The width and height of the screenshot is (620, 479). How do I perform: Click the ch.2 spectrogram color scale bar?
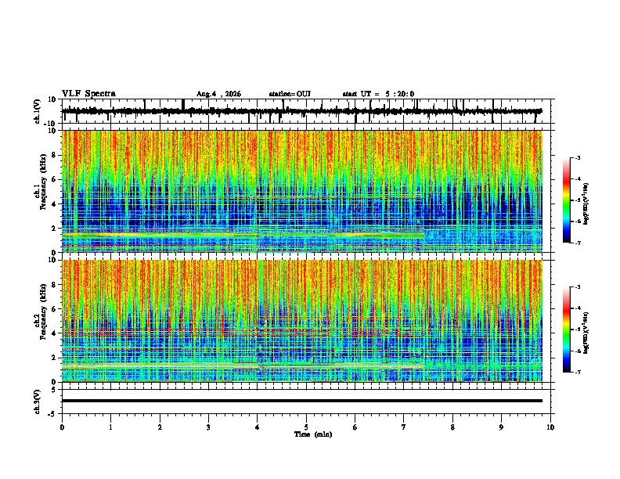(567, 330)
